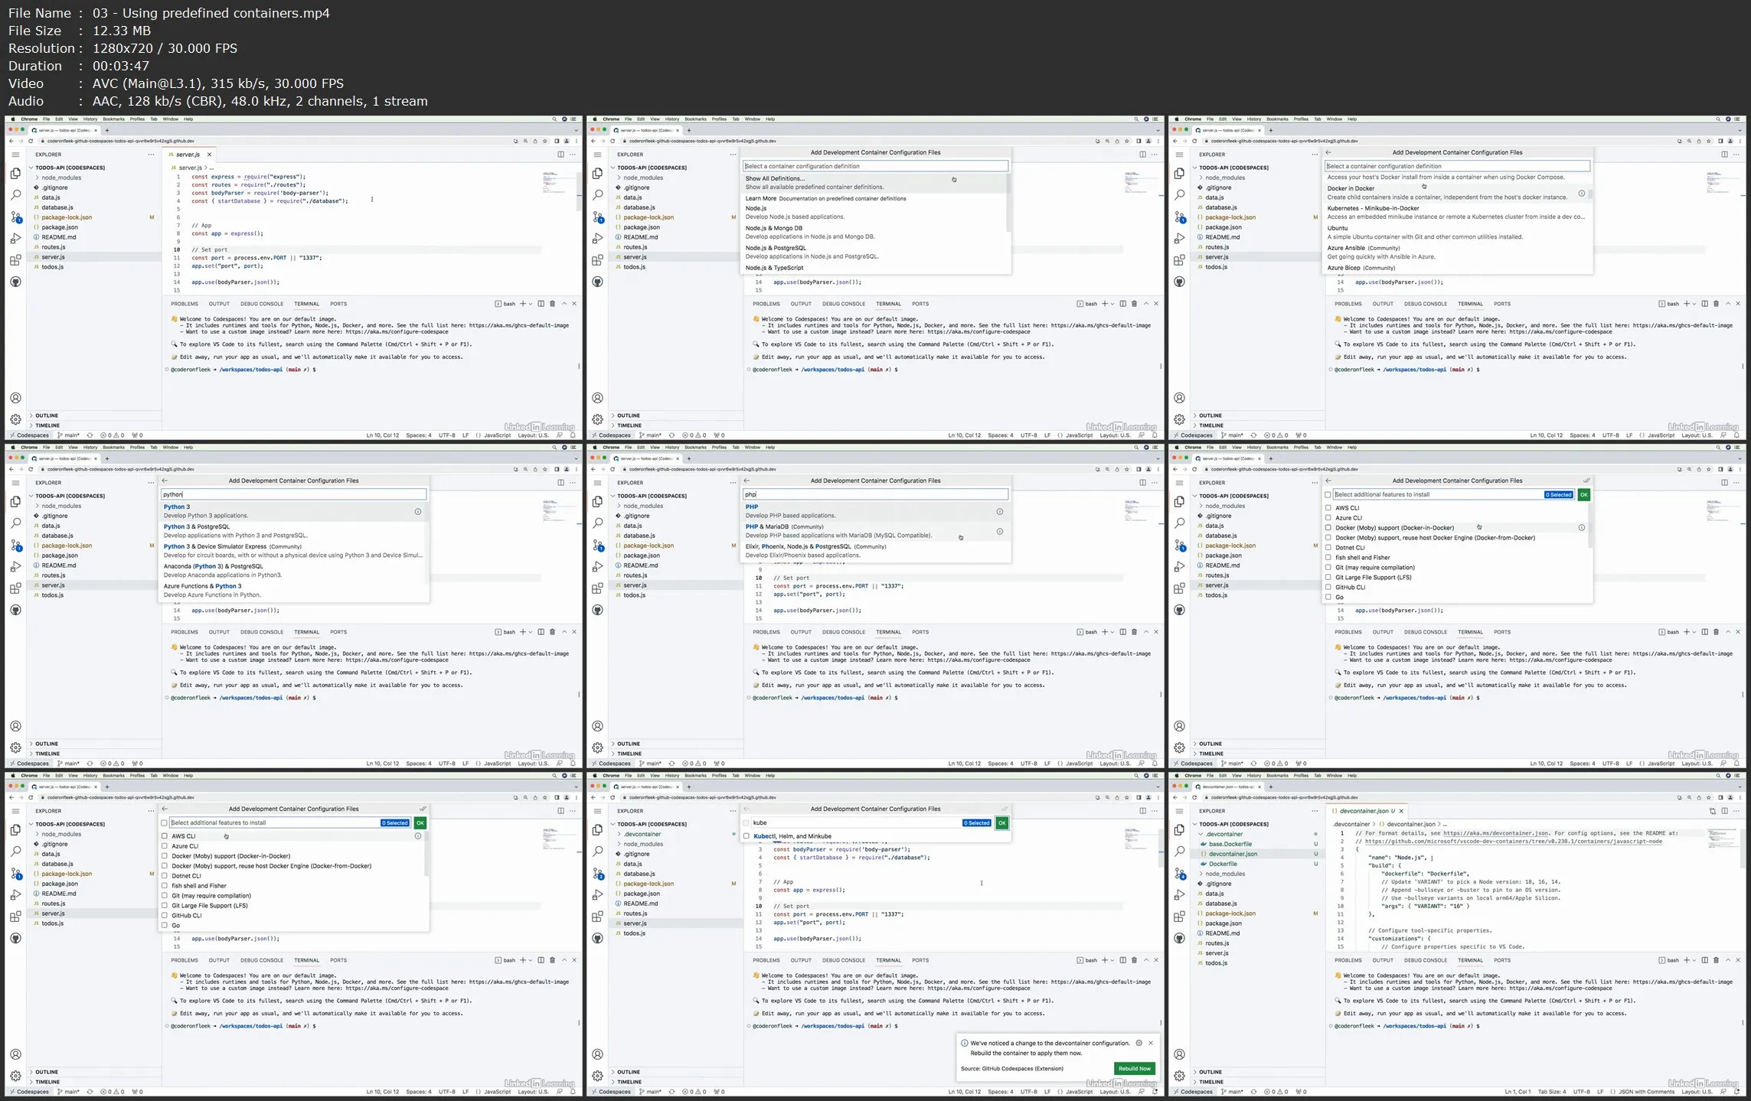This screenshot has width=1751, height=1101.
Task: Open Bookmarks menu in the devcontainer.json window
Action: click(1277, 776)
